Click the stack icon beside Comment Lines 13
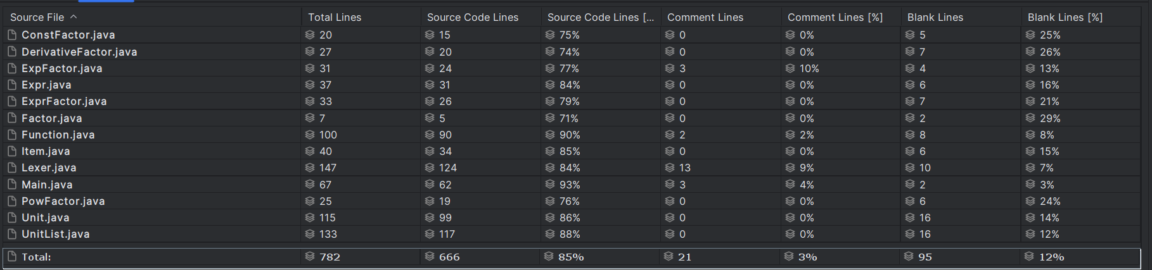 pos(670,168)
